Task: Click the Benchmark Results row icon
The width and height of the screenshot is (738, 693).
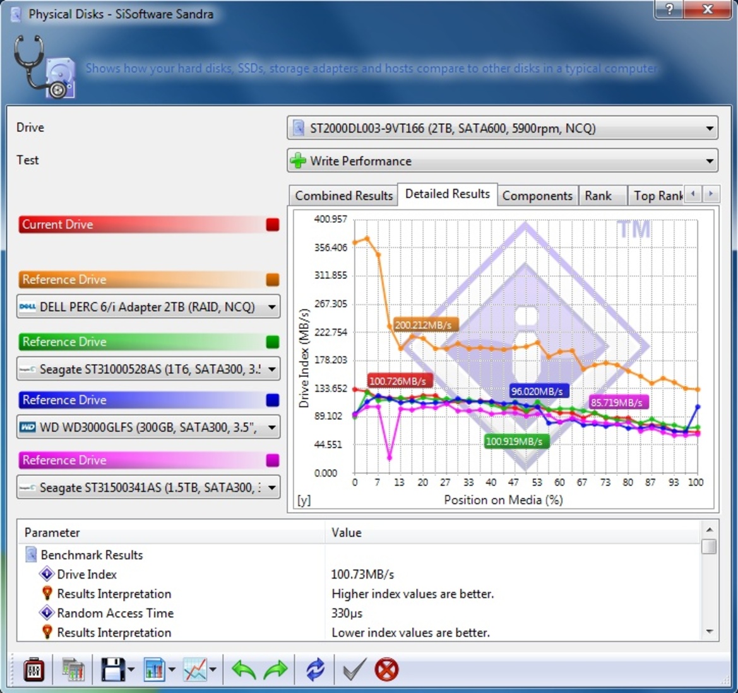Action: [31, 555]
